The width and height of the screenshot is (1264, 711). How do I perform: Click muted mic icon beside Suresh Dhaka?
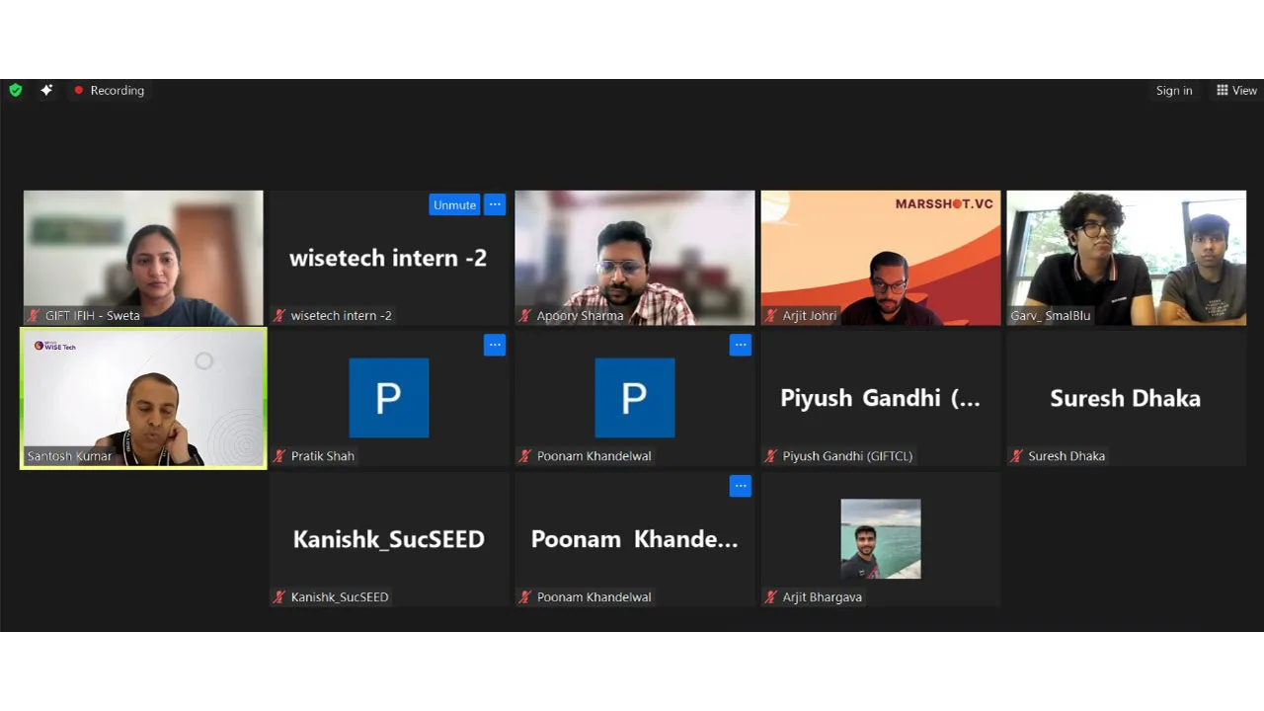click(x=1018, y=456)
